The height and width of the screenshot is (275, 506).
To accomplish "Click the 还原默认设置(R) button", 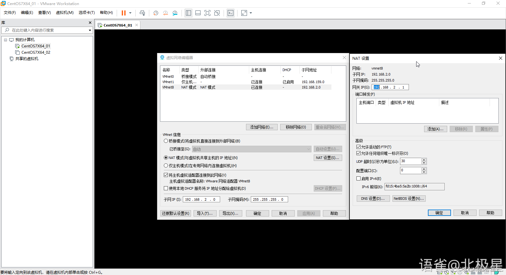I will [x=176, y=213].
